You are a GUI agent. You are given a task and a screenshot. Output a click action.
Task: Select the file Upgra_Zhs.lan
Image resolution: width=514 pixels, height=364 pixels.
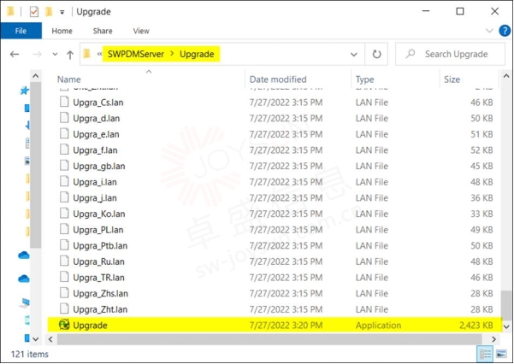pyautogui.click(x=100, y=294)
